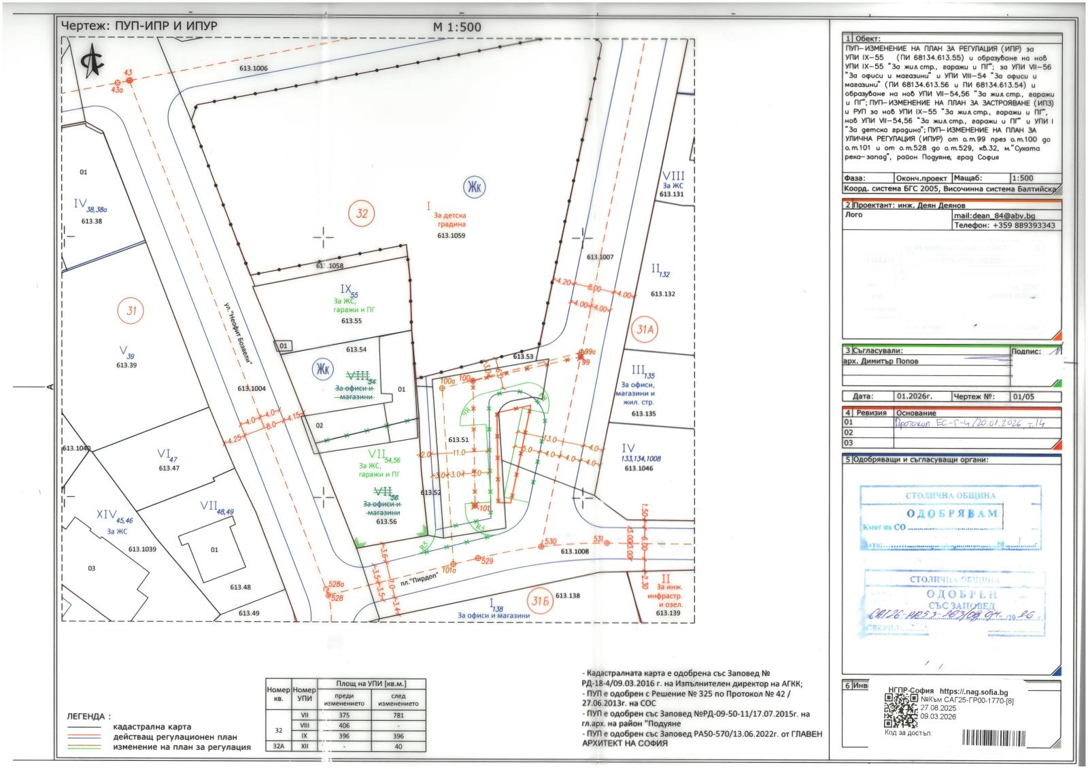Click the Жк symbol near kindergarten plot
This screenshot has height=769, width=1088.
(x=473, y=187)
